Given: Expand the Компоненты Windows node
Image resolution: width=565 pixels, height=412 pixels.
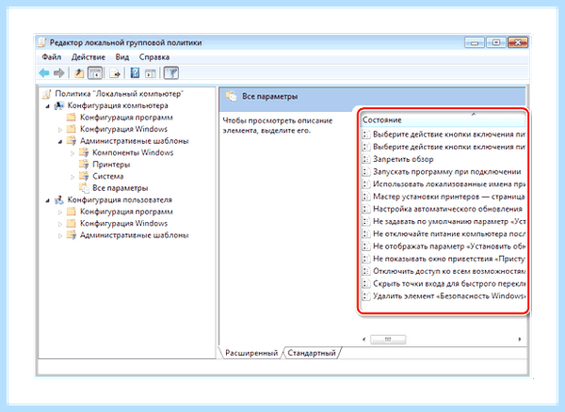Looking at the screenshot, I should point(73,153).
